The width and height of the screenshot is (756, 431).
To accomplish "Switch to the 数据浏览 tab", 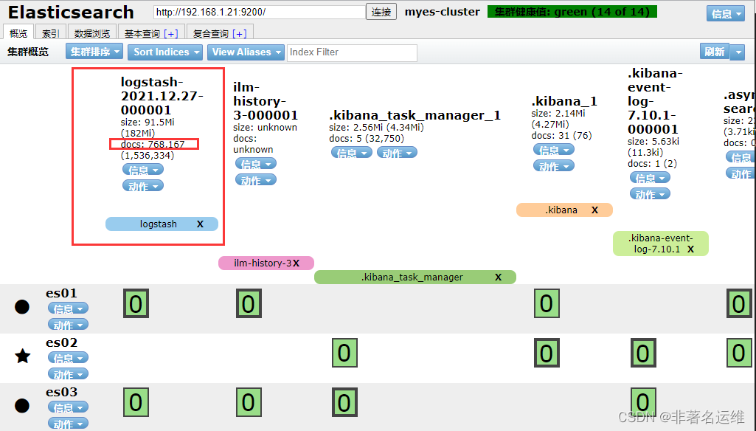I will click(92, 32).
